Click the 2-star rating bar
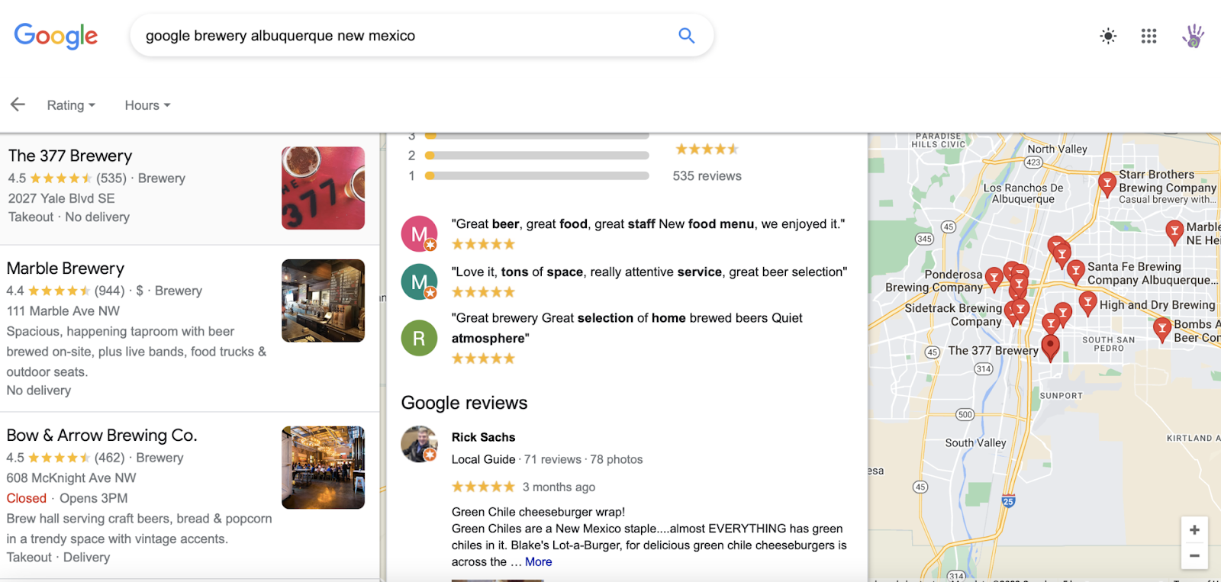The width and height of the screenshot is (1221, 582). 536,156
